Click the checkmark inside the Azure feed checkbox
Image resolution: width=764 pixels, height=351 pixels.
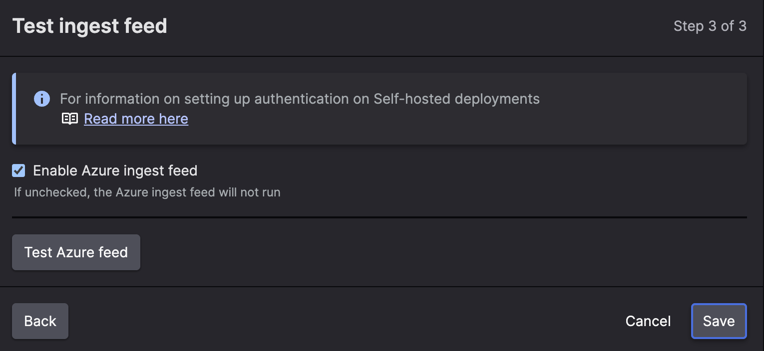coord(18,171)
